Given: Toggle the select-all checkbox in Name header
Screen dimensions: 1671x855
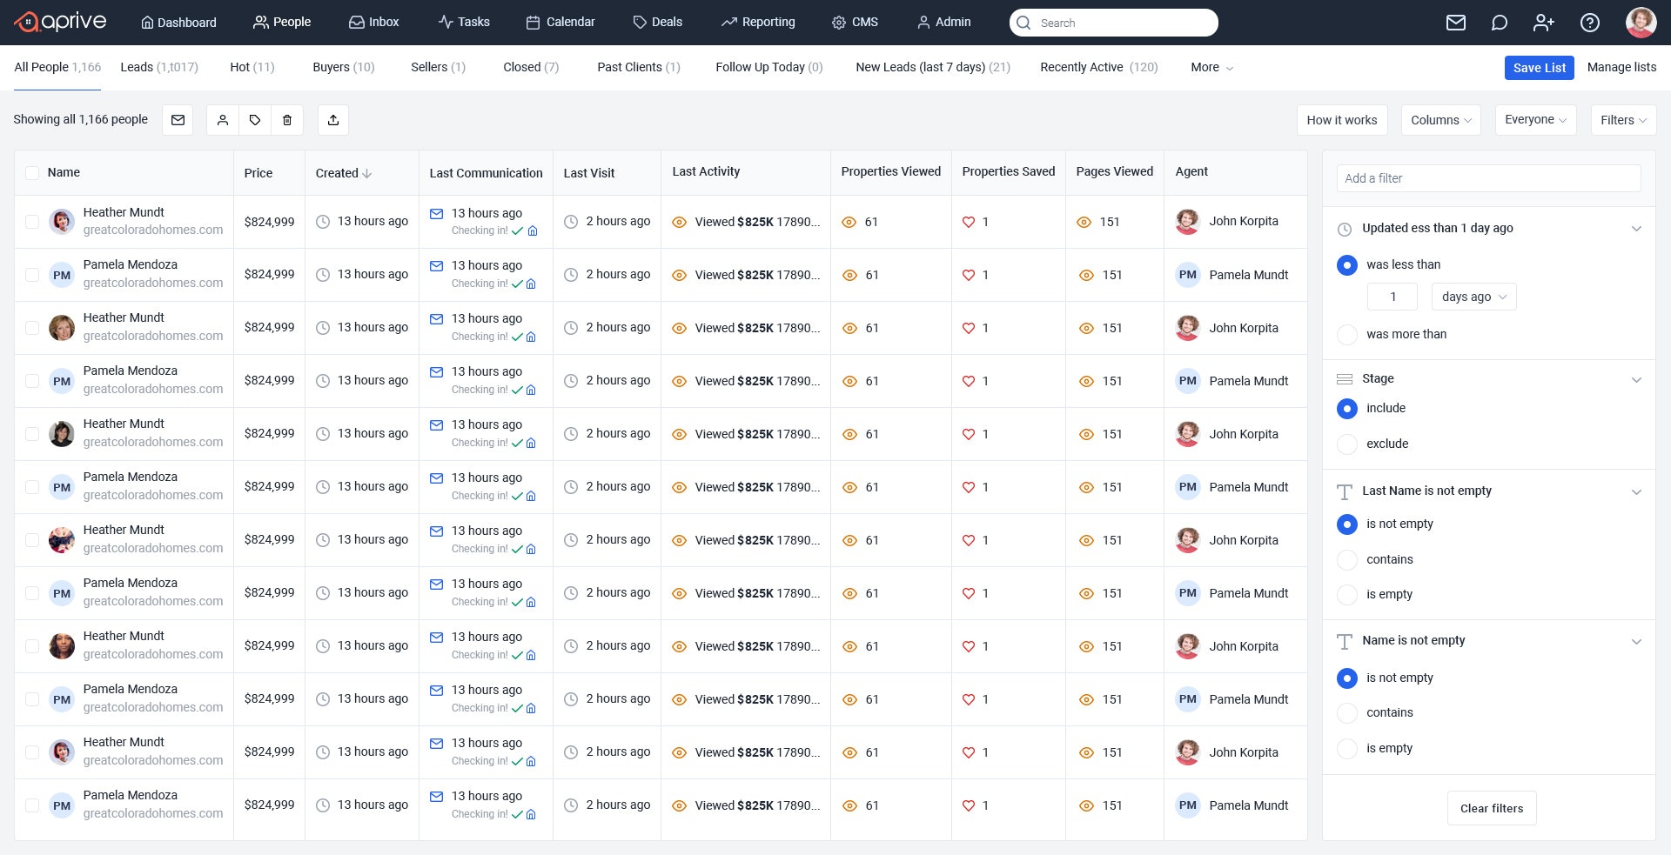Looking at the screenshot, I should (32, 173).
